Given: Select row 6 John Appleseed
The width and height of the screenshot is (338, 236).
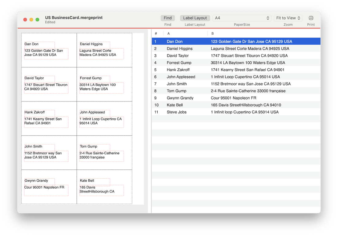Looking at the screenshot, I should [x=181, y=77].
